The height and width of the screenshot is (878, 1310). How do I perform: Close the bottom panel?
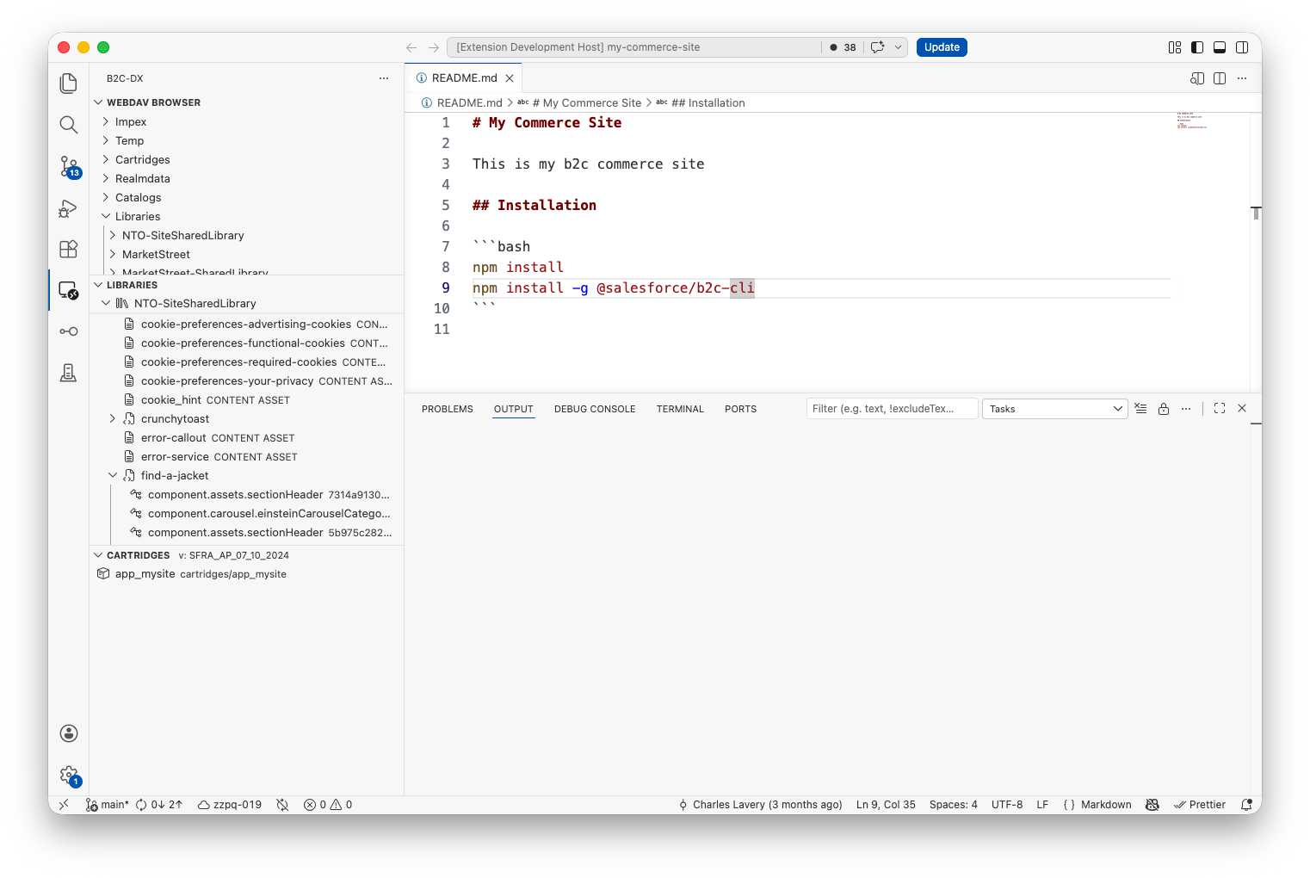coord(1242,409)
